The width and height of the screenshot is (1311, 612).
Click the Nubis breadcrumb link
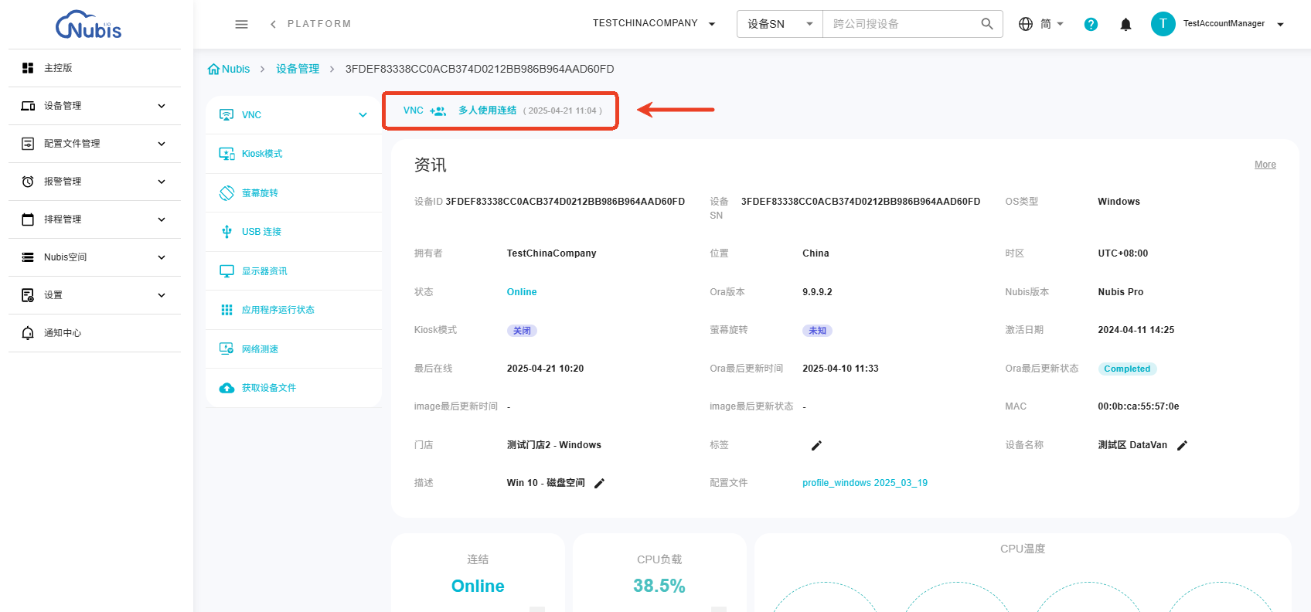click(236, 69)
